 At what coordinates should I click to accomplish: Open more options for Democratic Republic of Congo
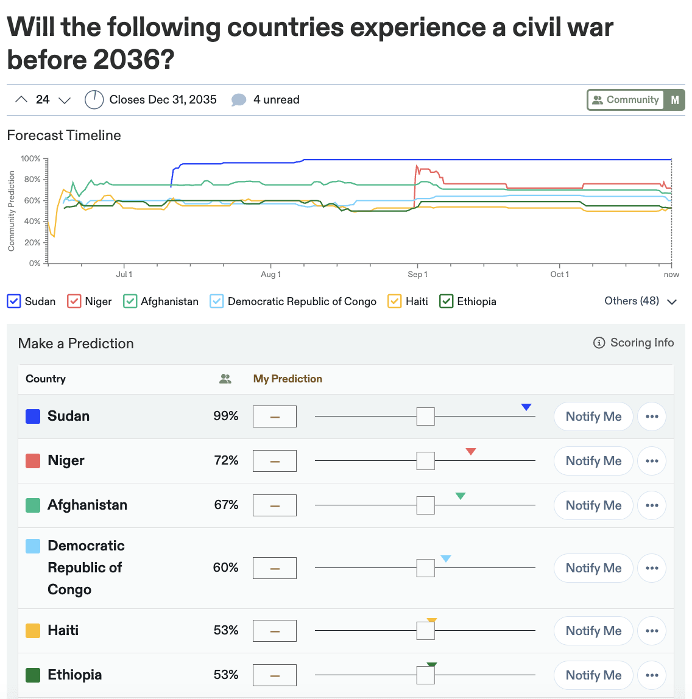(652, 568)
